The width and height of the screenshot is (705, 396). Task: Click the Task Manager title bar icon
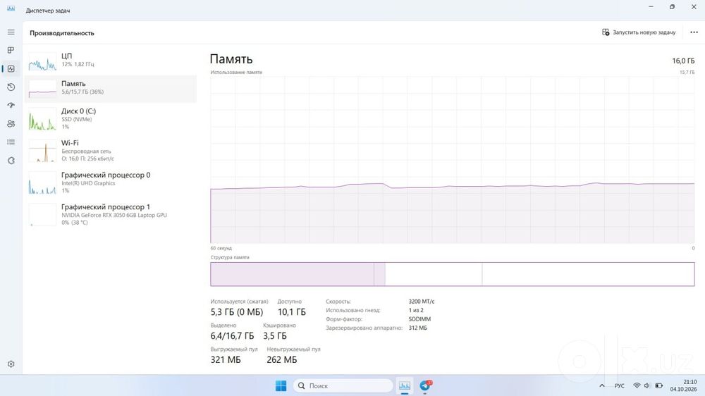click(11, 9)
